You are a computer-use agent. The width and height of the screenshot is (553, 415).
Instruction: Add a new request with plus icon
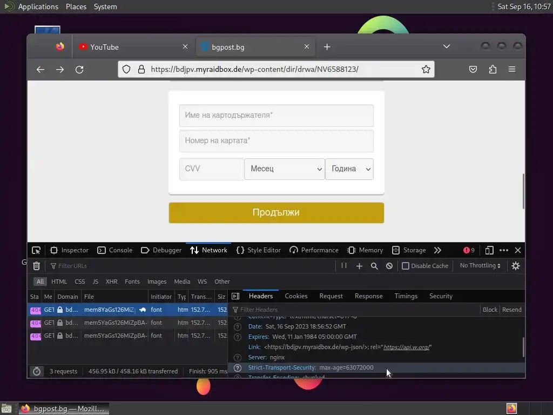coord(359,266)
